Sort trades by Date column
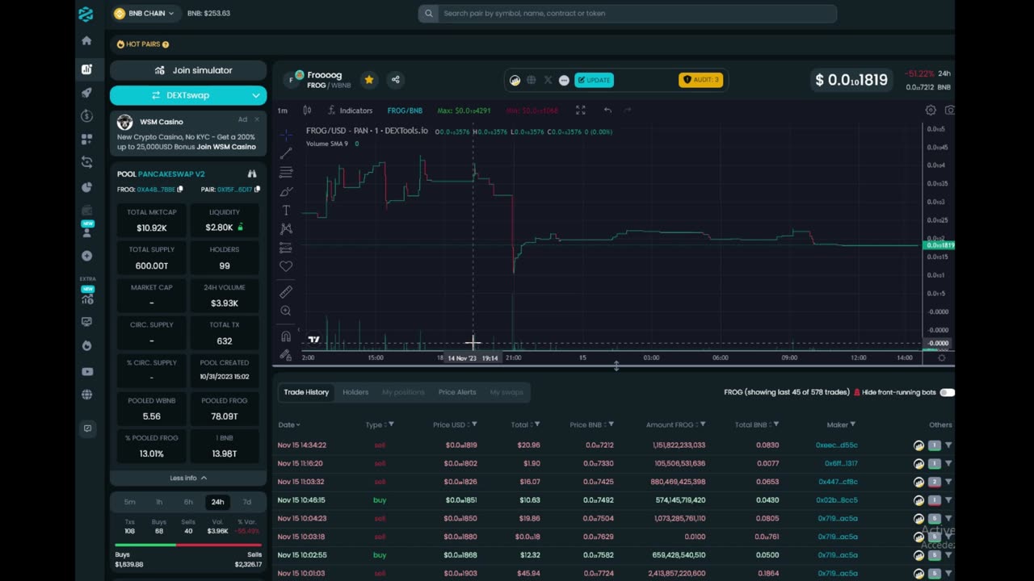The width and height of the screenshot is (1034, 581). point(289,424)
